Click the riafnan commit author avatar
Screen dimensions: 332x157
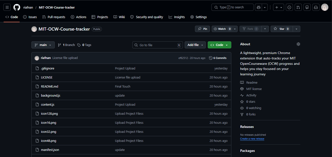(x=37, y=58)
